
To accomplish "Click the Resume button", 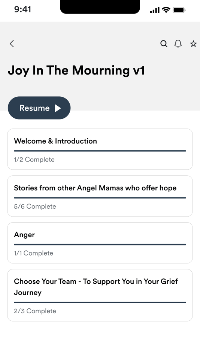I will [x=39, y=108].
